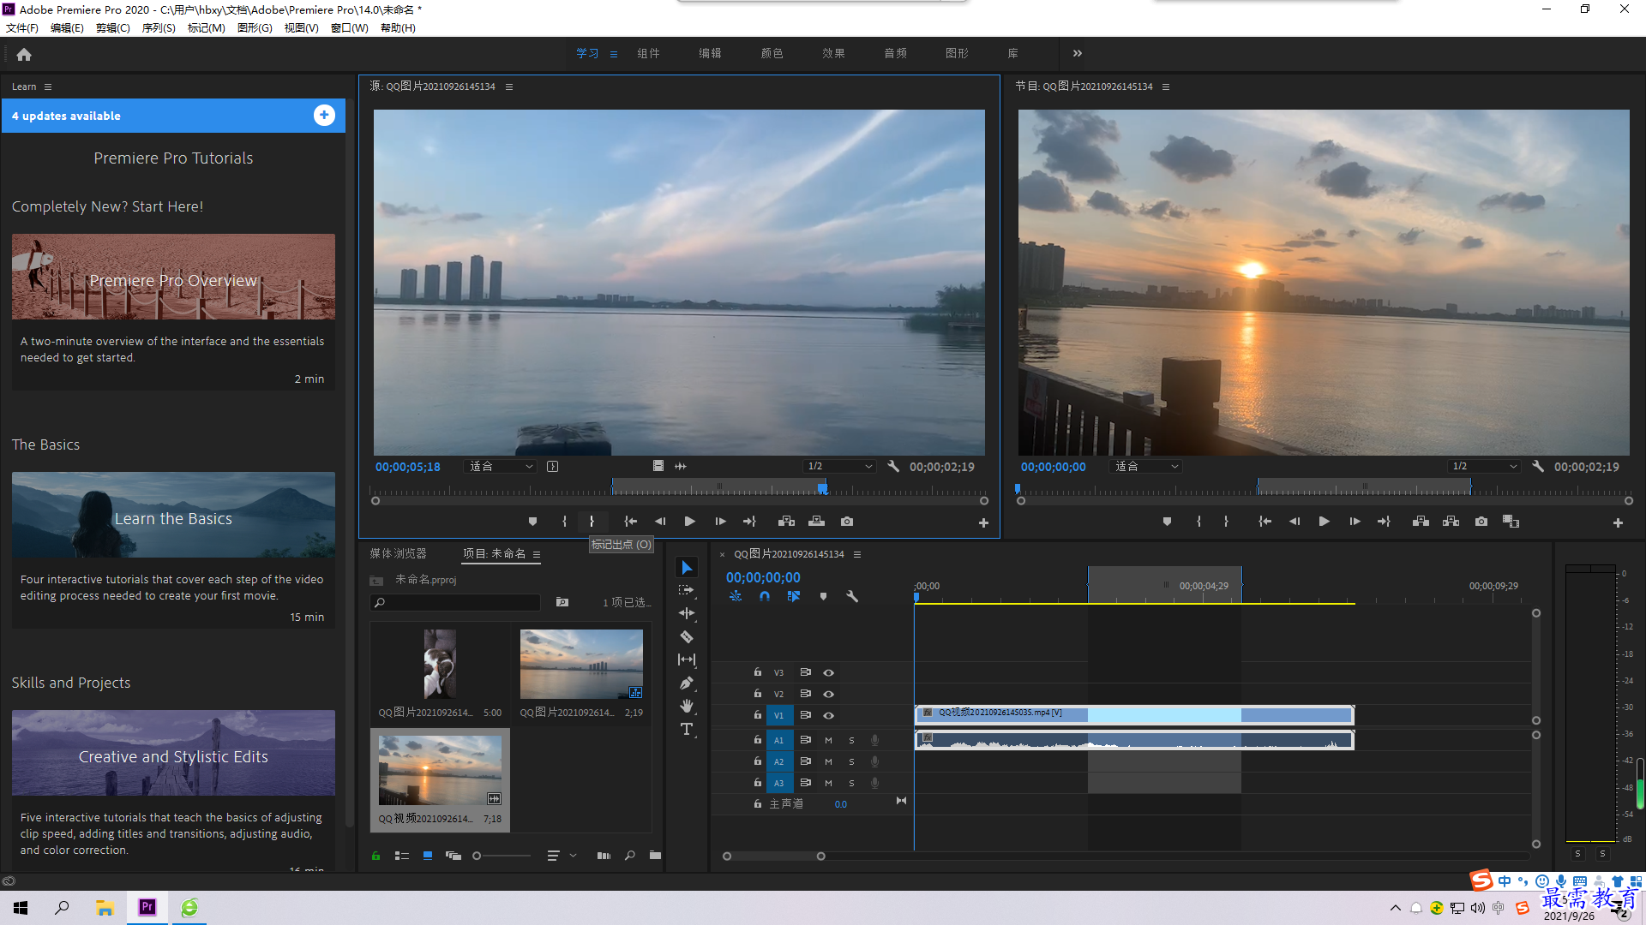Image resolution: width=1646 pixels, height=925 pixels.
Task: Click Find magnifier in project panel footer
Action: pyautogui.click(x=630, y=855)
